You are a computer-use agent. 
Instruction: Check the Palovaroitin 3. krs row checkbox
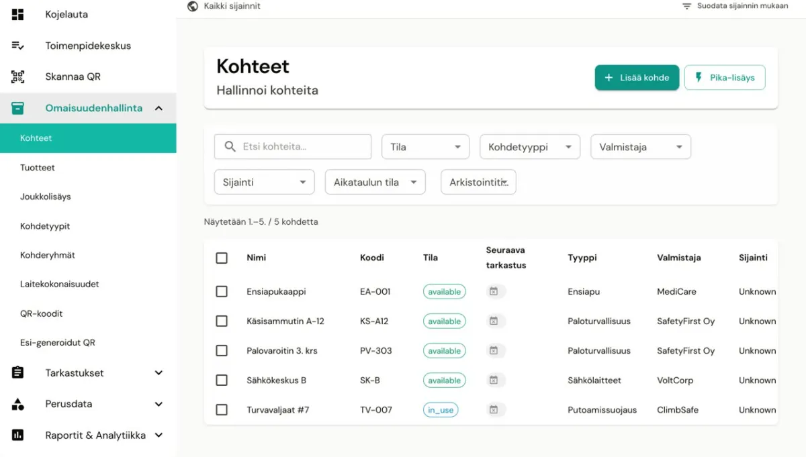[x=222, y=351]
